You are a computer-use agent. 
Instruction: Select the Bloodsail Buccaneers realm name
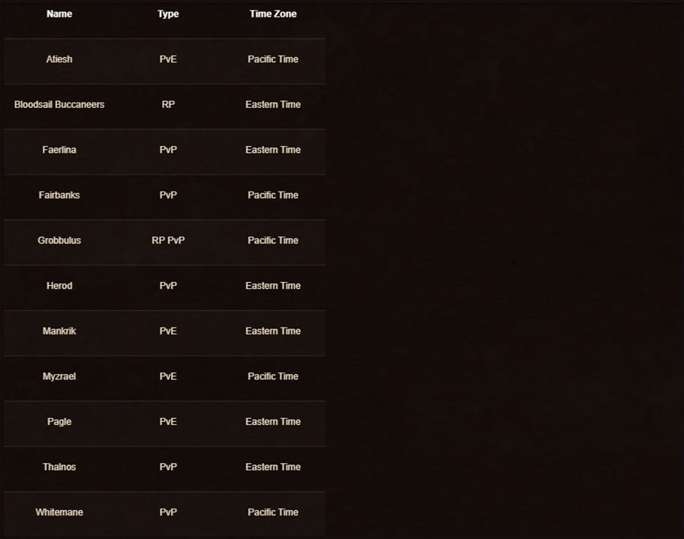click(x=59, y=105)
